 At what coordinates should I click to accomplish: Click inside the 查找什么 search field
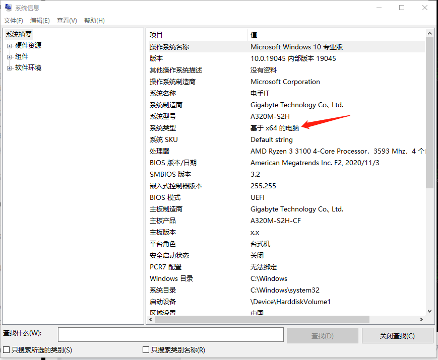[x=170, y=334]
